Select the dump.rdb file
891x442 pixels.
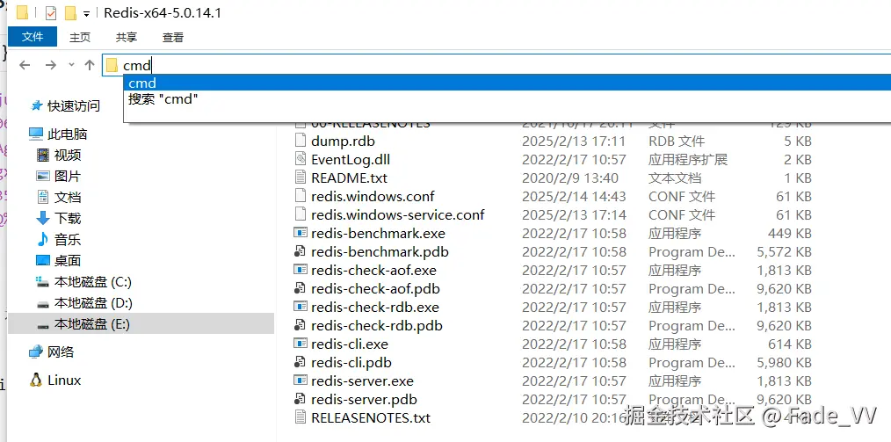pyautogui.click(x=343, y=141)
